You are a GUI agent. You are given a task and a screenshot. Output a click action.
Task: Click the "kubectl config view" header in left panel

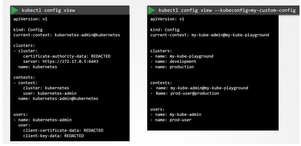[48, 11]
